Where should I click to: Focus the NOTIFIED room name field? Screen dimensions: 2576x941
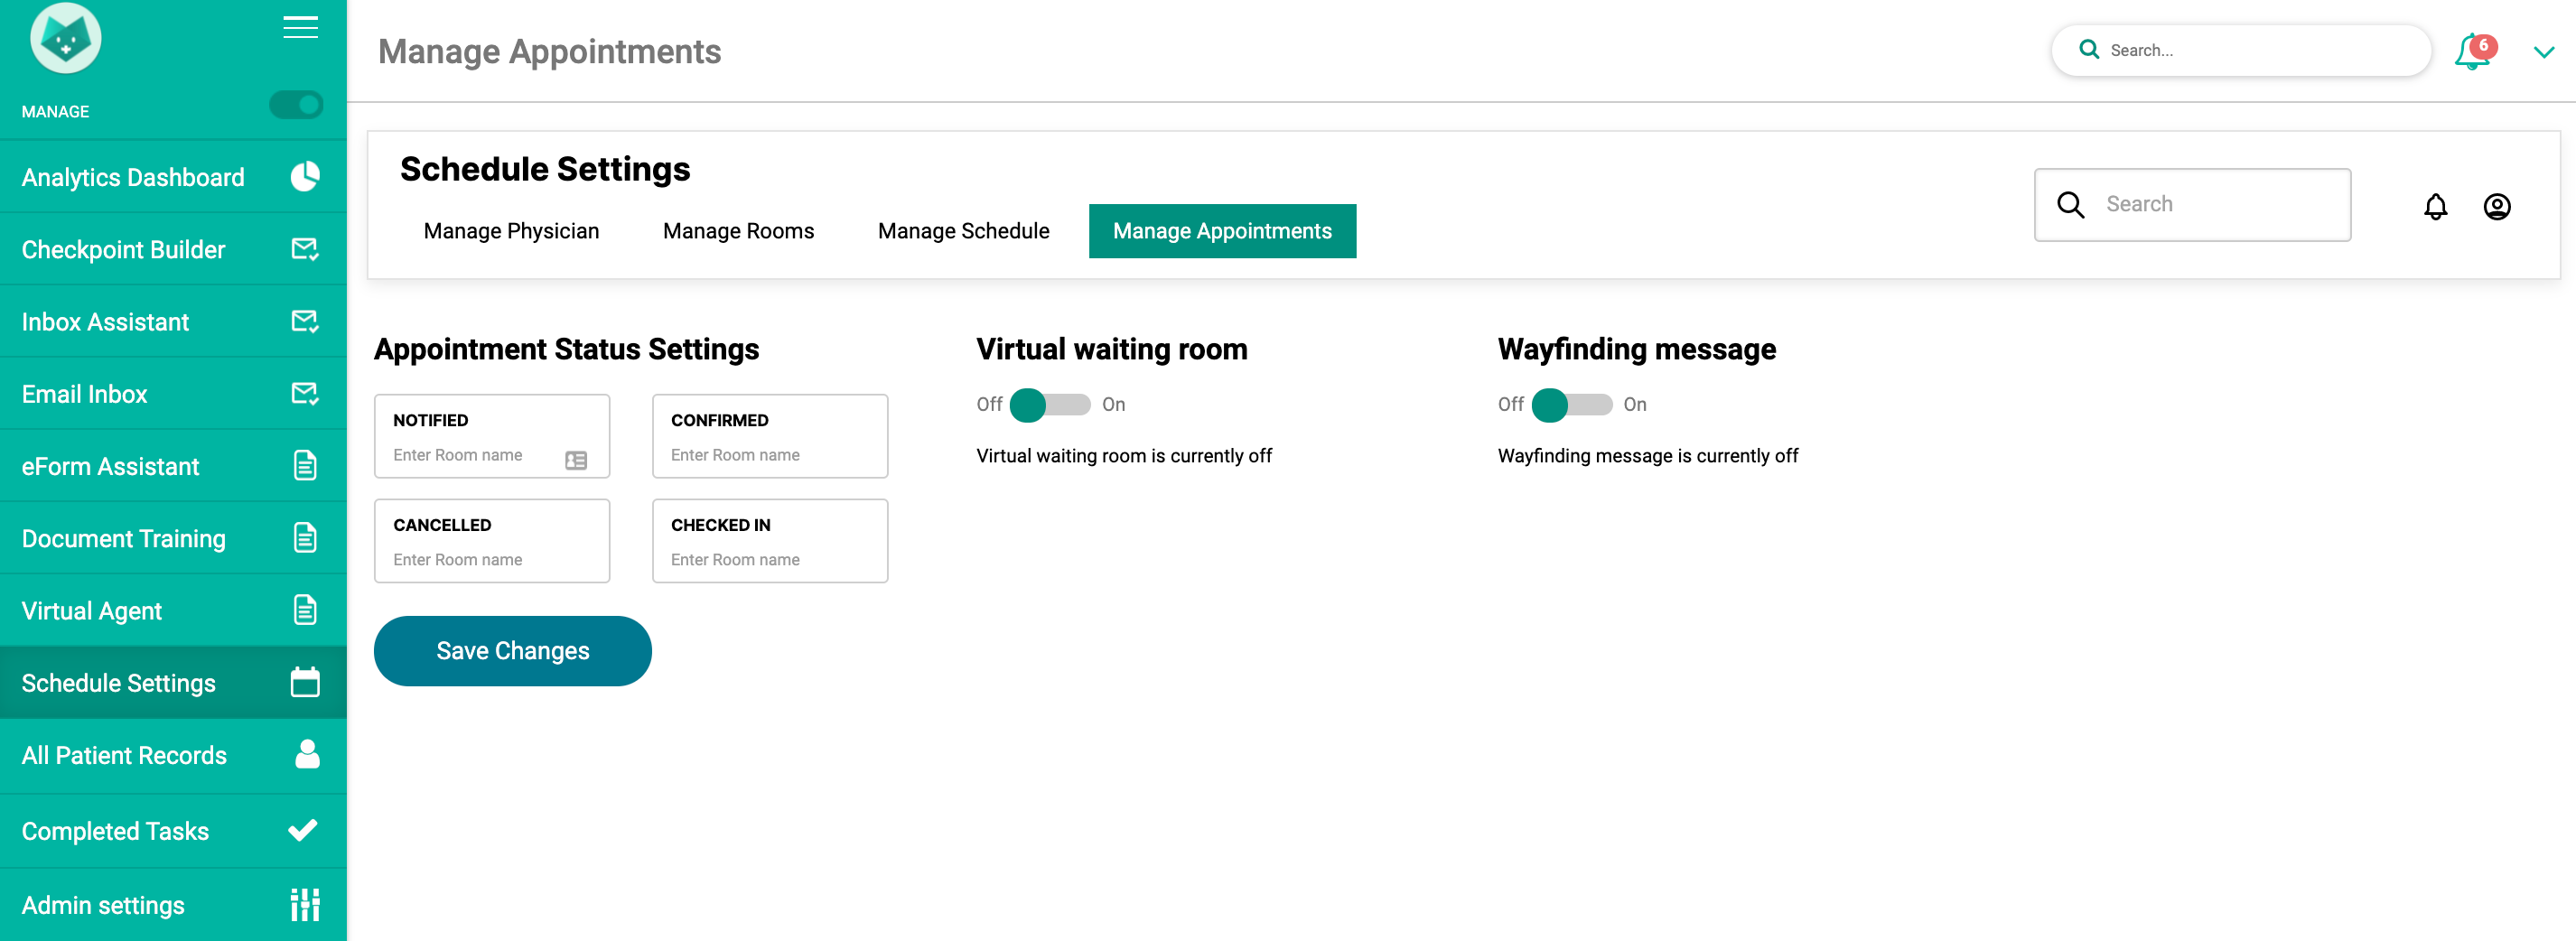[492, 436]
